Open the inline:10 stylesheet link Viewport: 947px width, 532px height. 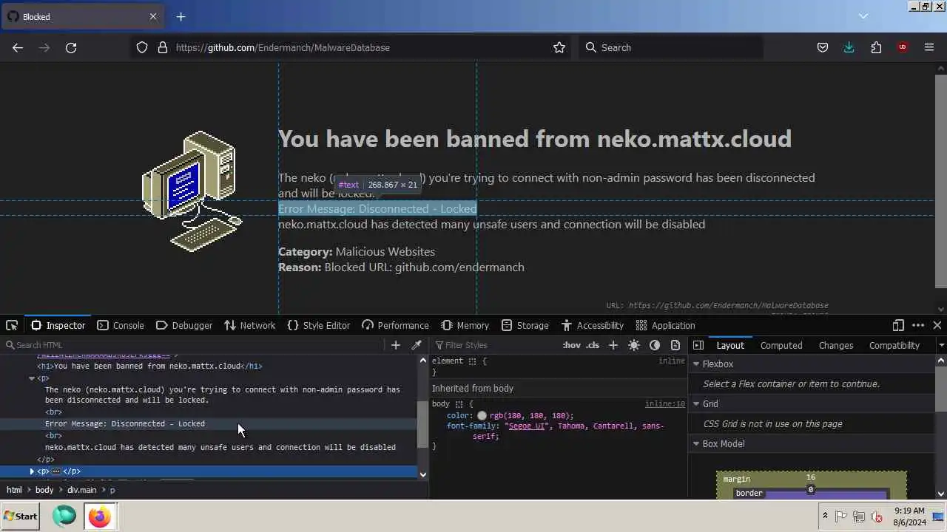[x=664, y=404]
